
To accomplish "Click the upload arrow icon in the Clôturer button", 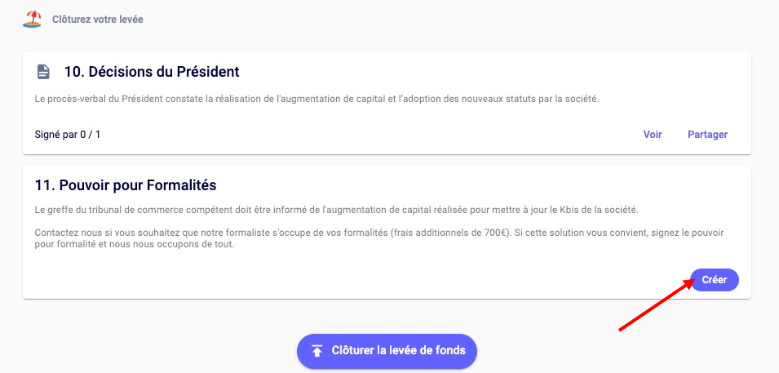I will [317, 351].
